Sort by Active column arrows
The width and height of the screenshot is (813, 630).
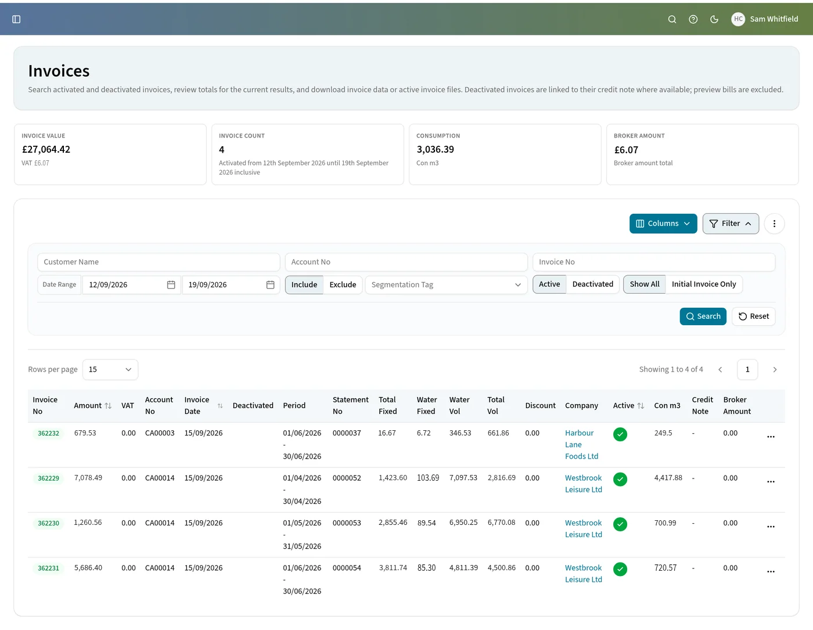point(641,406)
